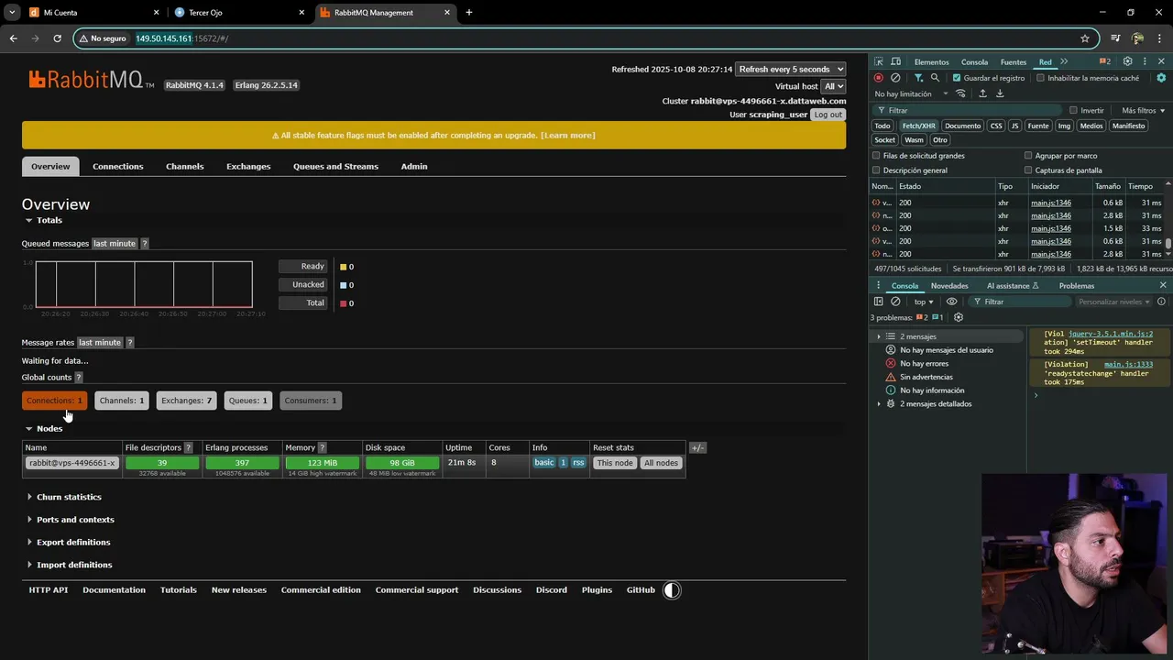The image size is (1173, 660).
Task: Click the issues counter badge showing 2
Action: coord(1104,61)
